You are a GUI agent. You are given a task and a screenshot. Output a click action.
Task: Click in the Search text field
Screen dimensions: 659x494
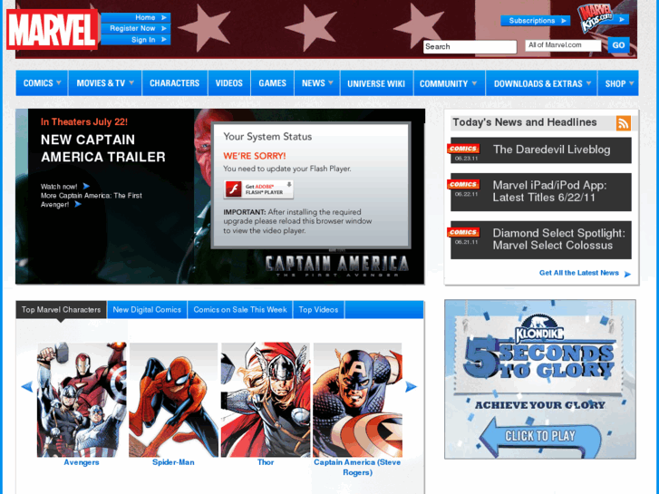pos(470,46)
